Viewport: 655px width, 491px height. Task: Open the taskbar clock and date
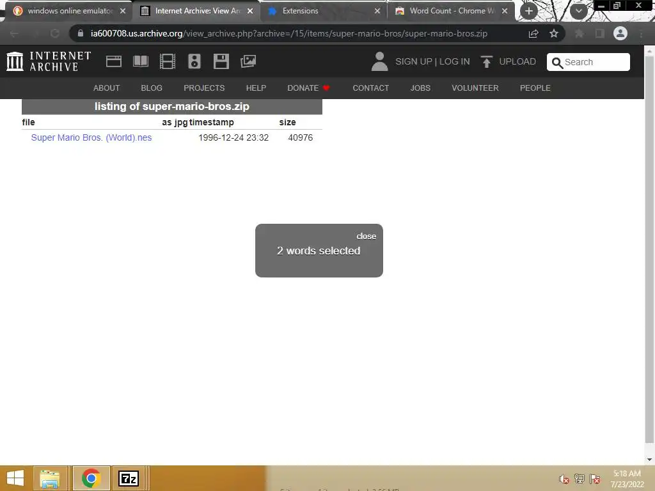coord(627,479)
